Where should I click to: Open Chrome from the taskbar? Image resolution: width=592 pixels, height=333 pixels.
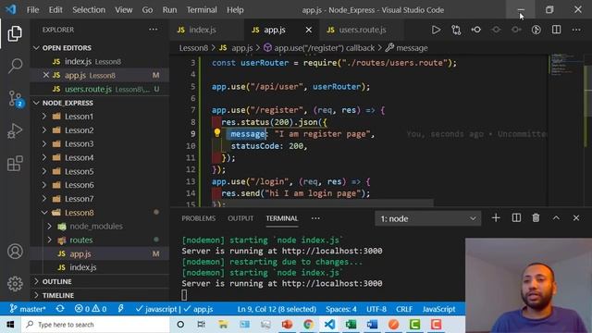(308, 325)
